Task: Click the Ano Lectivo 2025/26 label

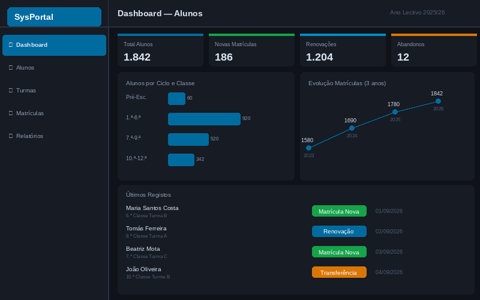Action: pyautogui.click(x=417, y=13)
